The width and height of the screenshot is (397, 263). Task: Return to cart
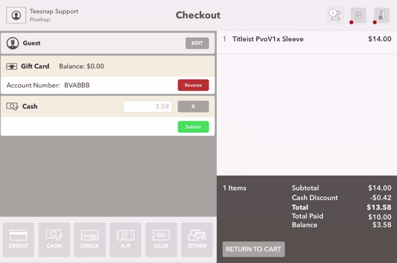pos(254,249)
